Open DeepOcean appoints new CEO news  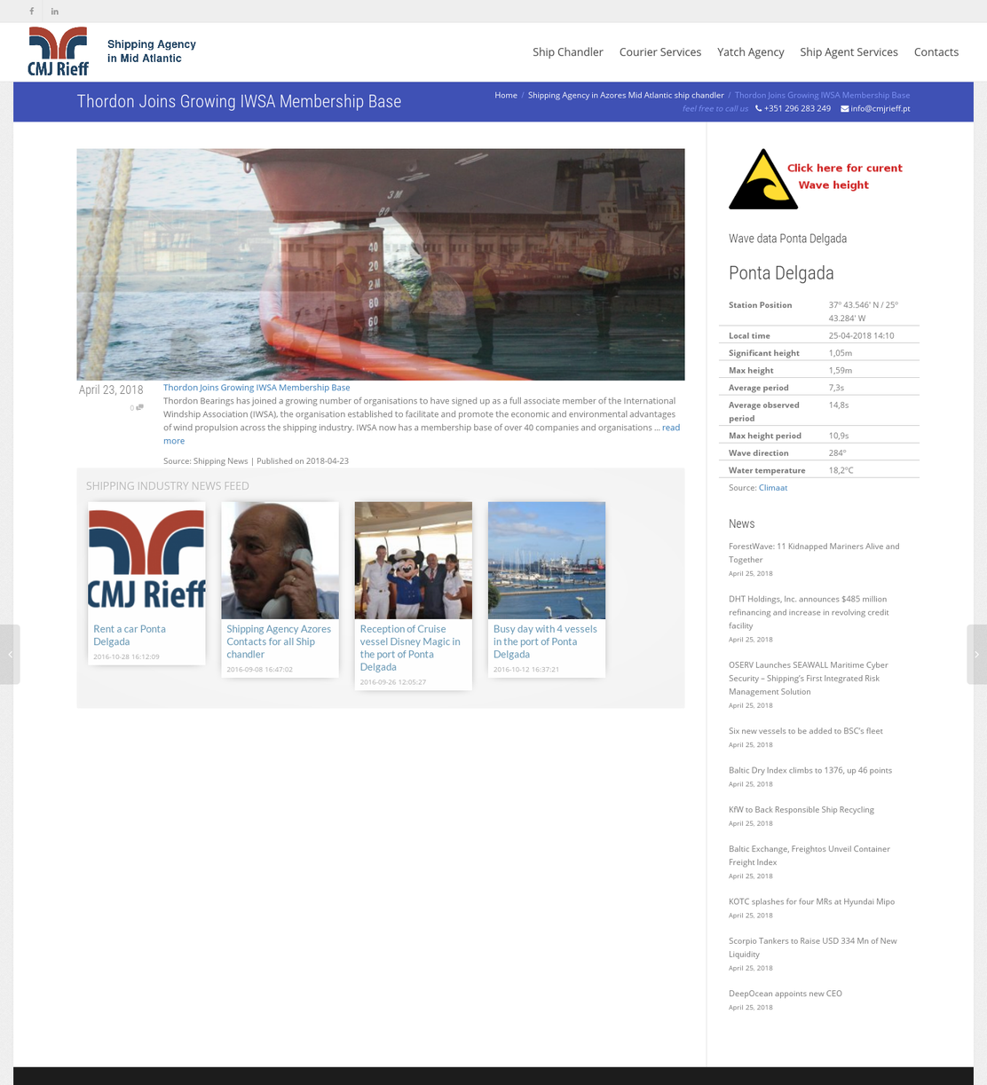coord(786,994)
